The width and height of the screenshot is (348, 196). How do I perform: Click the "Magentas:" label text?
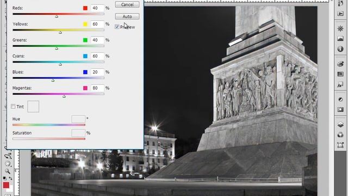pos(22,88)
